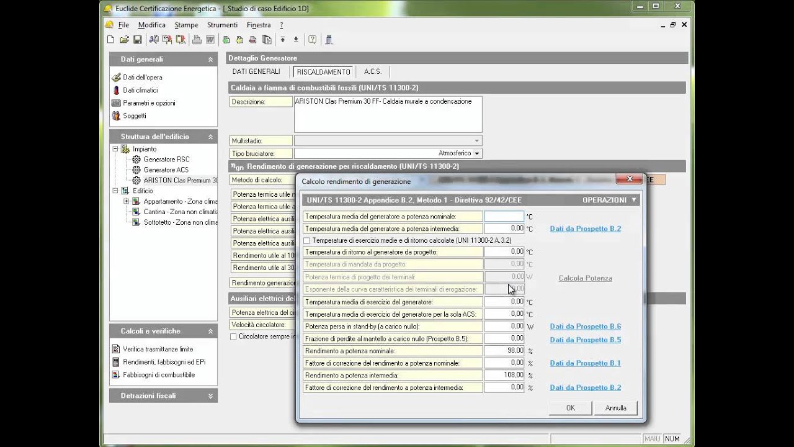Click the Generatore ACS gear icon
Image resolution: width=794 pixels, height=447 pixels.
point(136,170)
